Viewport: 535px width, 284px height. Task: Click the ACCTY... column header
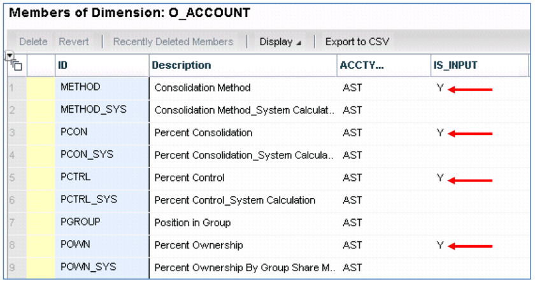tap(382, 65)
